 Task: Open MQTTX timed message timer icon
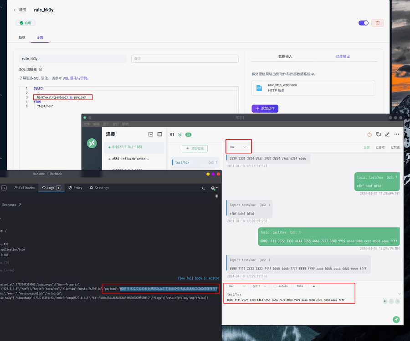(369, 134)
